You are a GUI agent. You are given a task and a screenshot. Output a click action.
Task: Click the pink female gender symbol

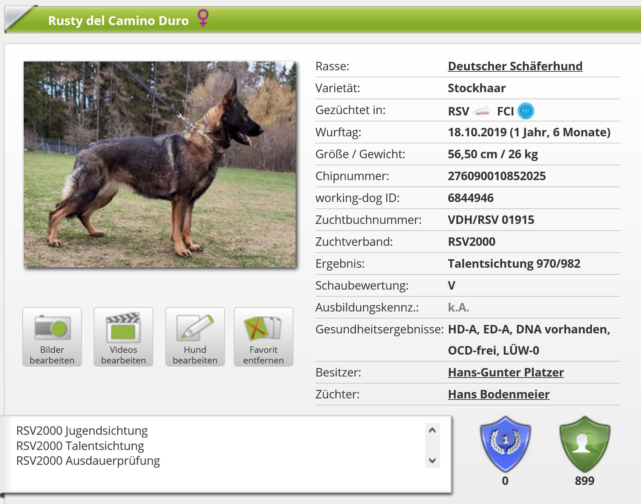[x=203, y=18]
